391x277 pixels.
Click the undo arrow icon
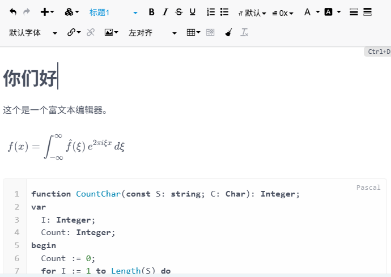point(13,12)
